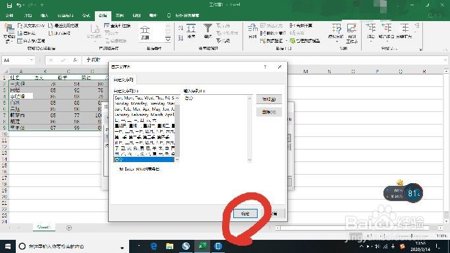Click From Text/CSV ribbon command
The width and height of the screenshot is (450, 253).
pos(31,26)
